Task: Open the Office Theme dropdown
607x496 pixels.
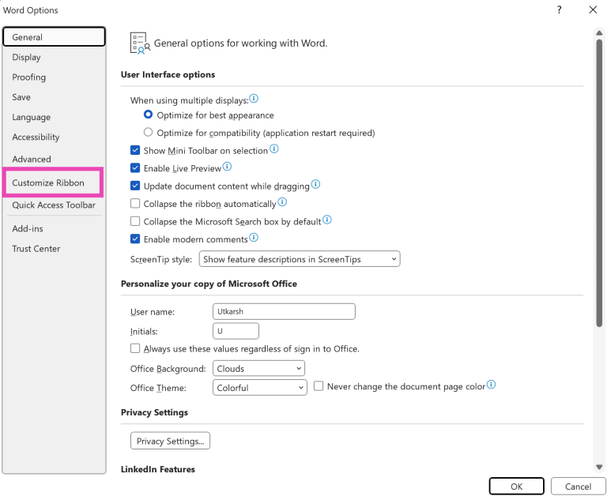Action: tap(259, 388)
